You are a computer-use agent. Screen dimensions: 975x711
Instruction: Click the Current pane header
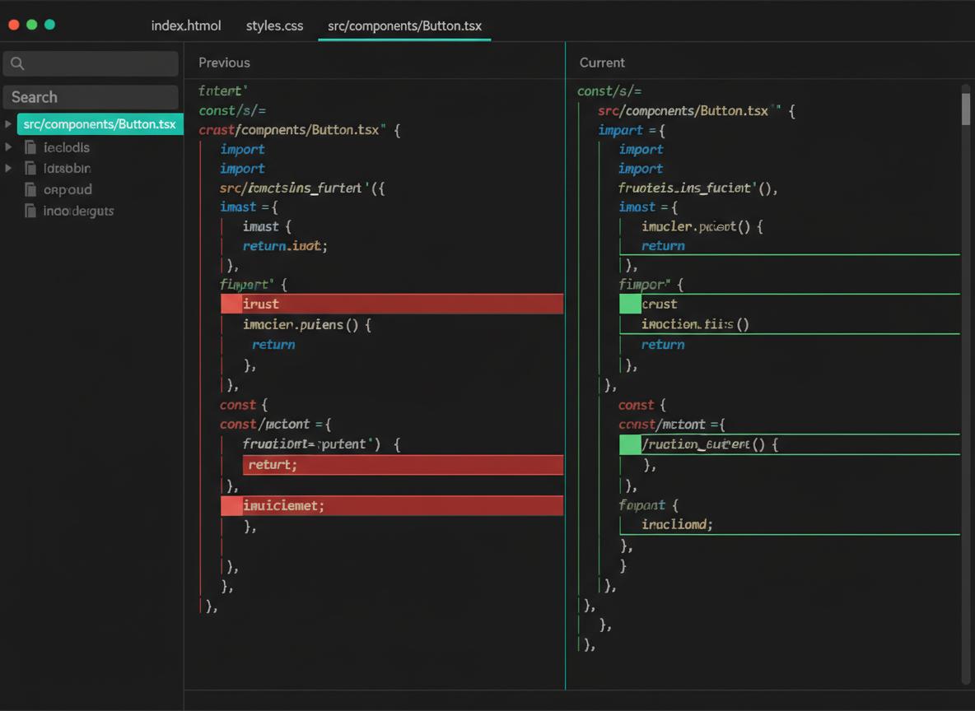[602, 63]
